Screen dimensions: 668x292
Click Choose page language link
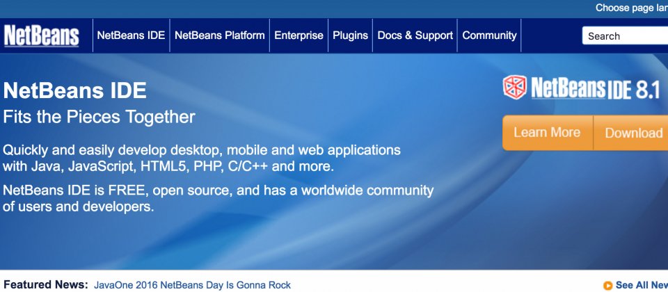click(631, 8)
